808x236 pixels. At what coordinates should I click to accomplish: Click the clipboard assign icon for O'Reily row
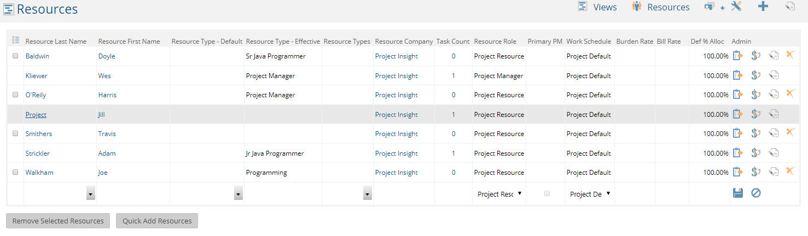point(737,95)
